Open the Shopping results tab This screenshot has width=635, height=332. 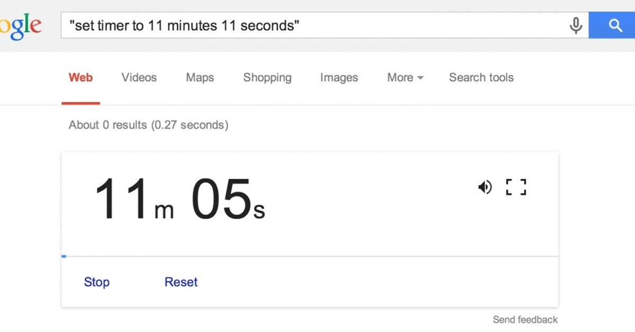pos(267,78)
